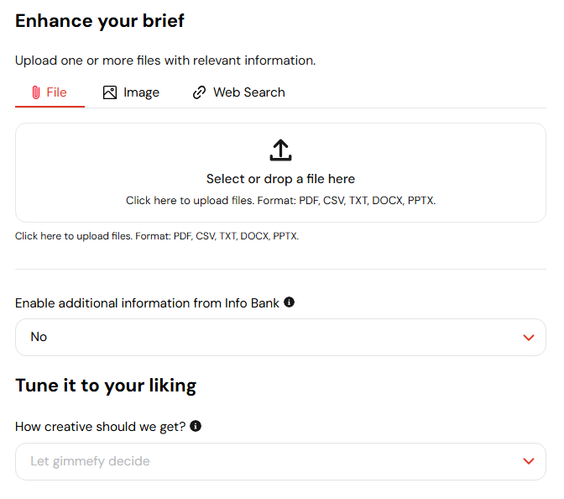564x499 pixels.
Task: Expand the Info Bank dropdown showing No
Action: point(280,338)
